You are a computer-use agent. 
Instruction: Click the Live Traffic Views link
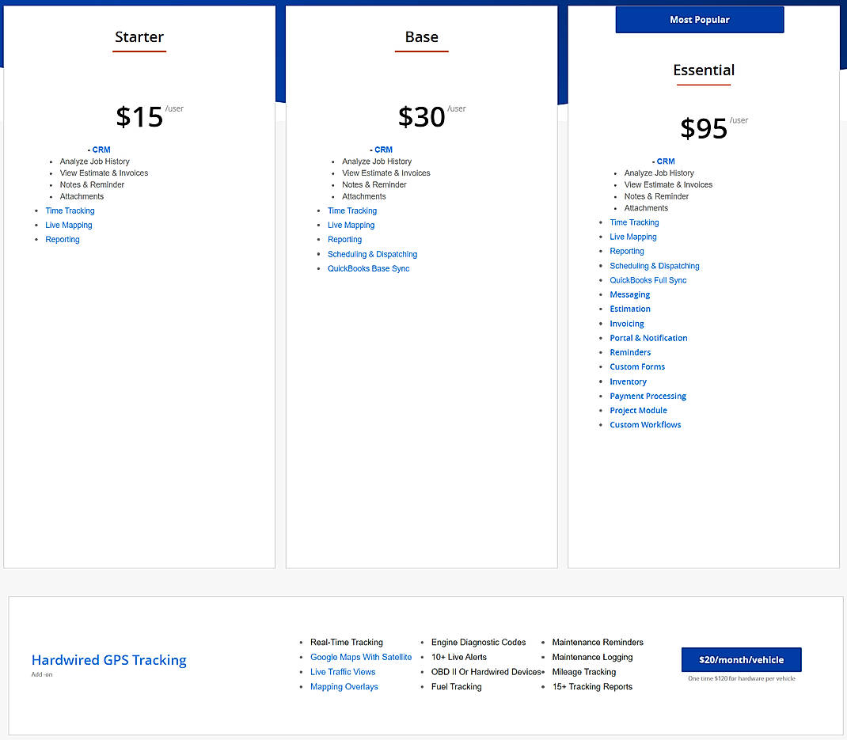tap(343, 672)
